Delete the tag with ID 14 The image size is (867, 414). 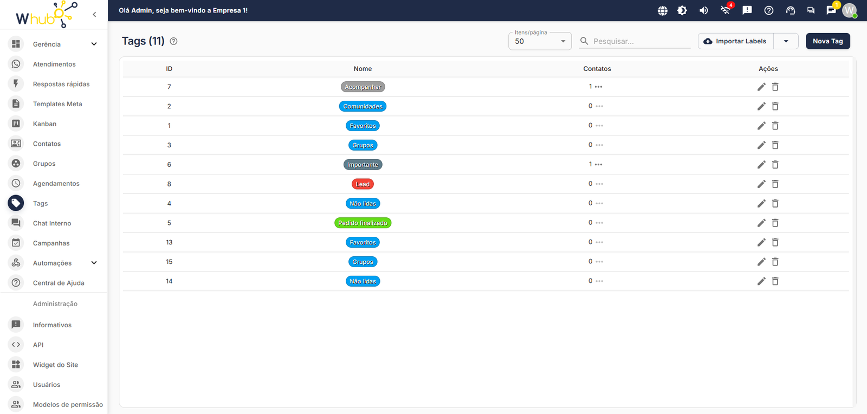[775, 281]
